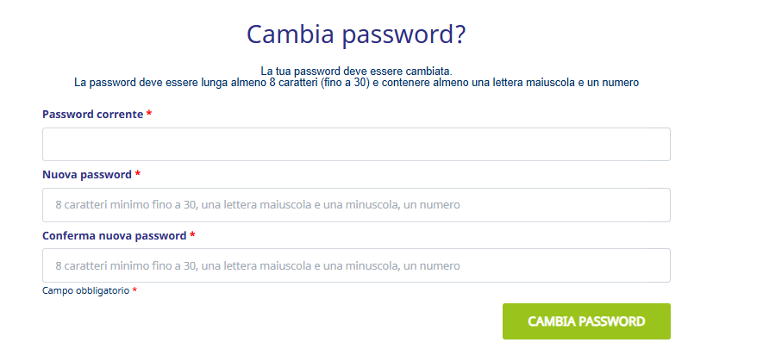Click the Password corrente input field
The width and height of the screenshot is (763, 361).
click(x=356, y=144)
